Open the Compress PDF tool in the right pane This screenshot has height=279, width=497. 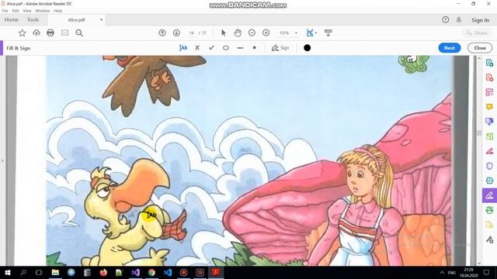pos(489,181)
